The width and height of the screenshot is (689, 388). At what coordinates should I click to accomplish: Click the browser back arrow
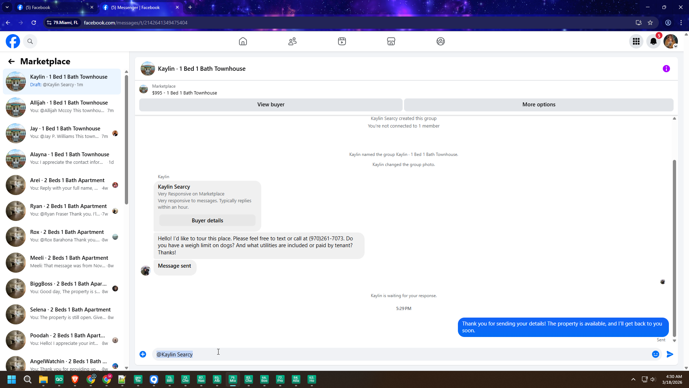[x=8, y=23]
